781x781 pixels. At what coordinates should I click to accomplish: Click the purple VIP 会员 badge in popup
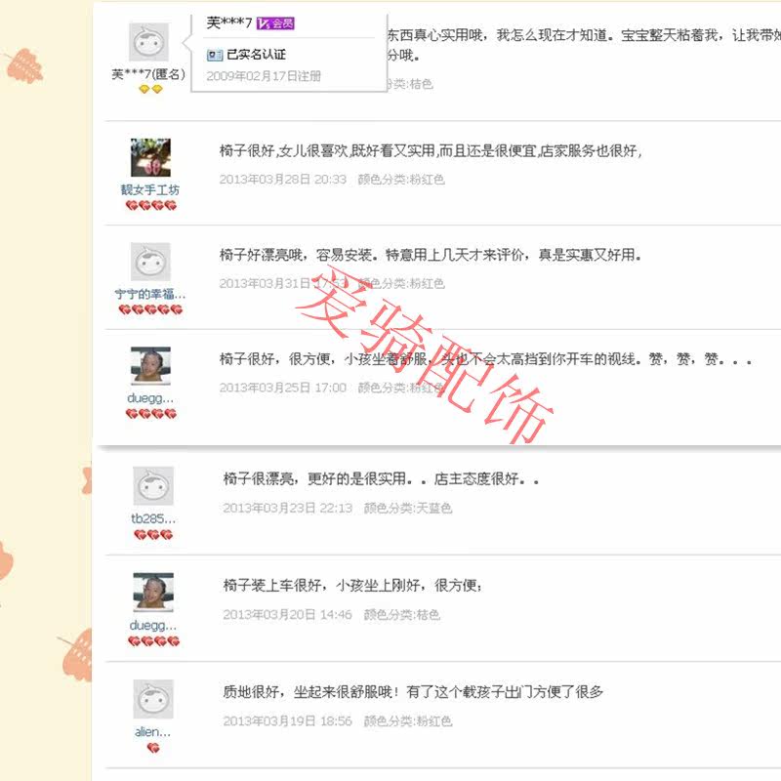[x=275, y=23]
